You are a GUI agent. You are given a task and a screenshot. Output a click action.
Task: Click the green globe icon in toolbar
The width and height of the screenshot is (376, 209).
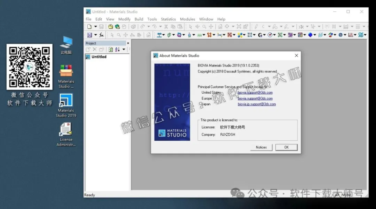tap(117, 27)
